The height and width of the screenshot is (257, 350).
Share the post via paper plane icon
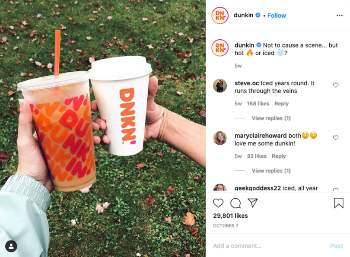click(x=253, y=203)
